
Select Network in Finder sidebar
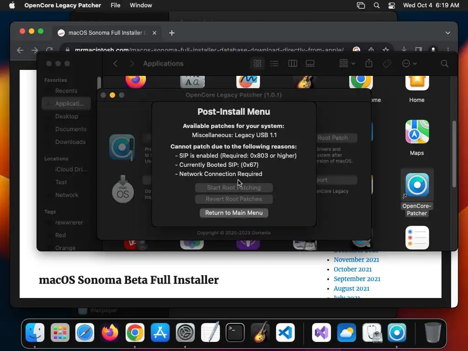pyautogui.click(x=66, y=195)
